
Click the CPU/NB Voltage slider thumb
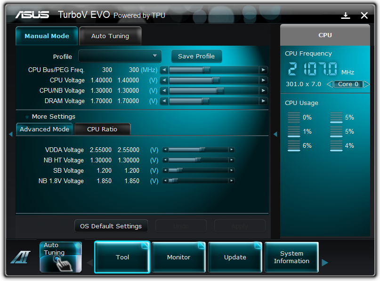(x=220, y=90)
